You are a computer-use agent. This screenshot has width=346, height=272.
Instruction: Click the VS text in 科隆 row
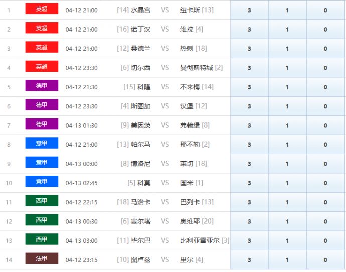click(165, 87)
